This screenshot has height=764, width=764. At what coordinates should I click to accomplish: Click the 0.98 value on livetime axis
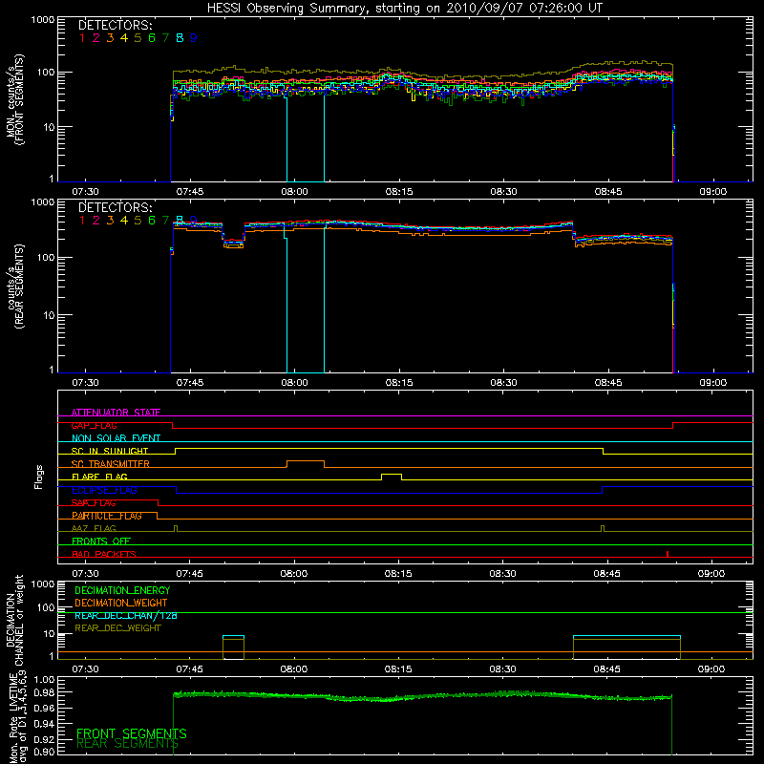point(44,692)
